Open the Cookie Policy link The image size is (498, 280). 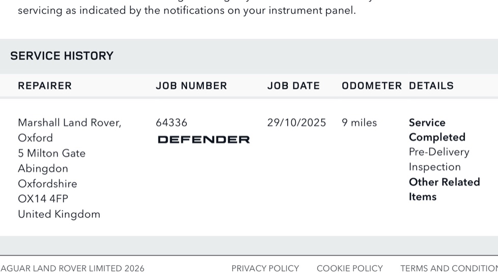(349, 268)
